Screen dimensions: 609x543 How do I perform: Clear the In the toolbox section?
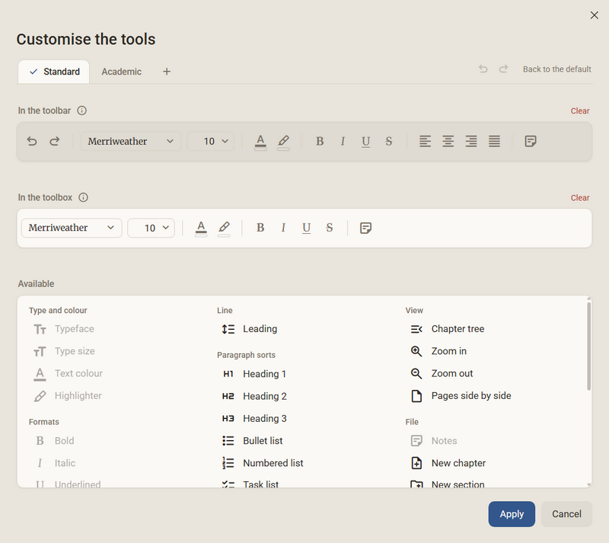point(580,198)
